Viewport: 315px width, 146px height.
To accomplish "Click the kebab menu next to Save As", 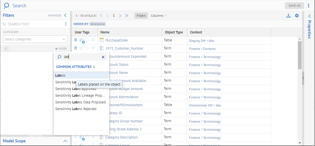I will tap(309, 6).
